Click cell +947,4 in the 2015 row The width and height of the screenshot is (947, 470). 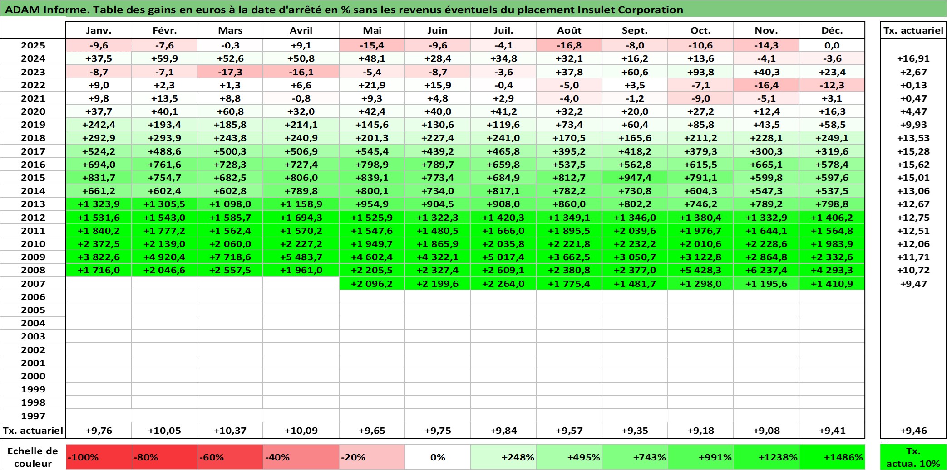(x=635, y=178)
